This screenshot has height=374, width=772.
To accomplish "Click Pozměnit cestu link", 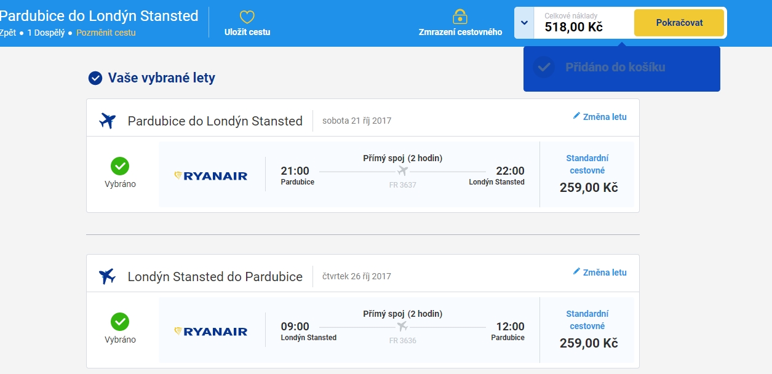I will coord(106,33).
